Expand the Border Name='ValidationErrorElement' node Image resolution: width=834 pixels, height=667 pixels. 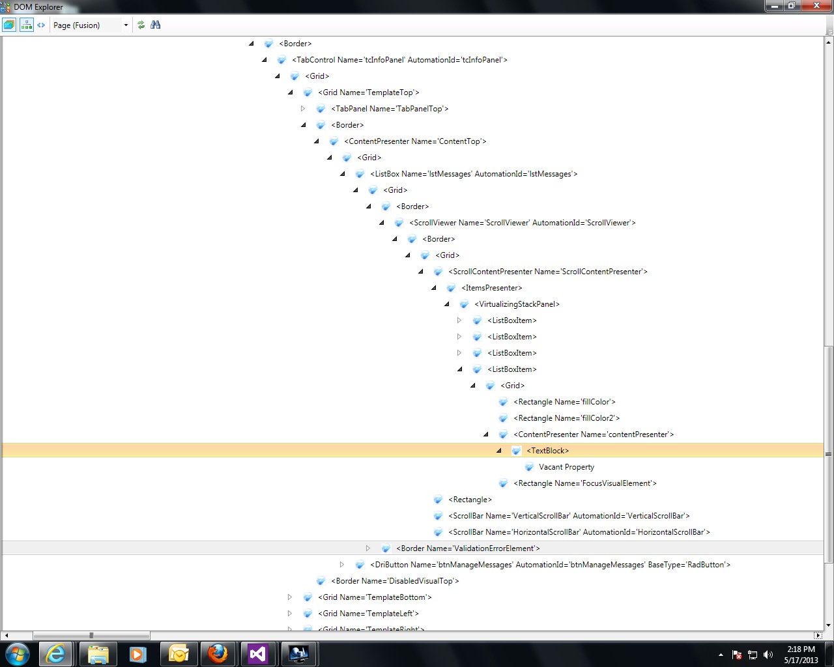coord(368,548)
